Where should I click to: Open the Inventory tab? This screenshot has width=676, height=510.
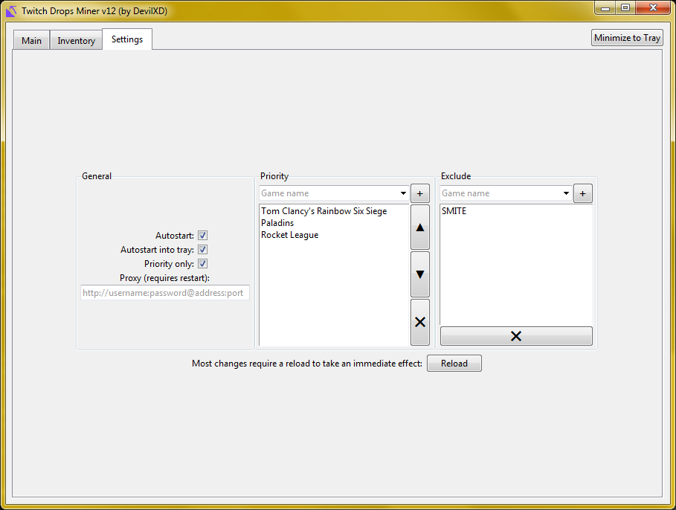click(x=75, y=40)
